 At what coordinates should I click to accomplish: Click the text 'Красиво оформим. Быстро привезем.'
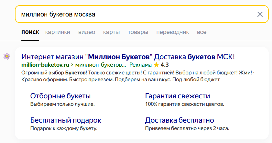(x=67, y=80)
